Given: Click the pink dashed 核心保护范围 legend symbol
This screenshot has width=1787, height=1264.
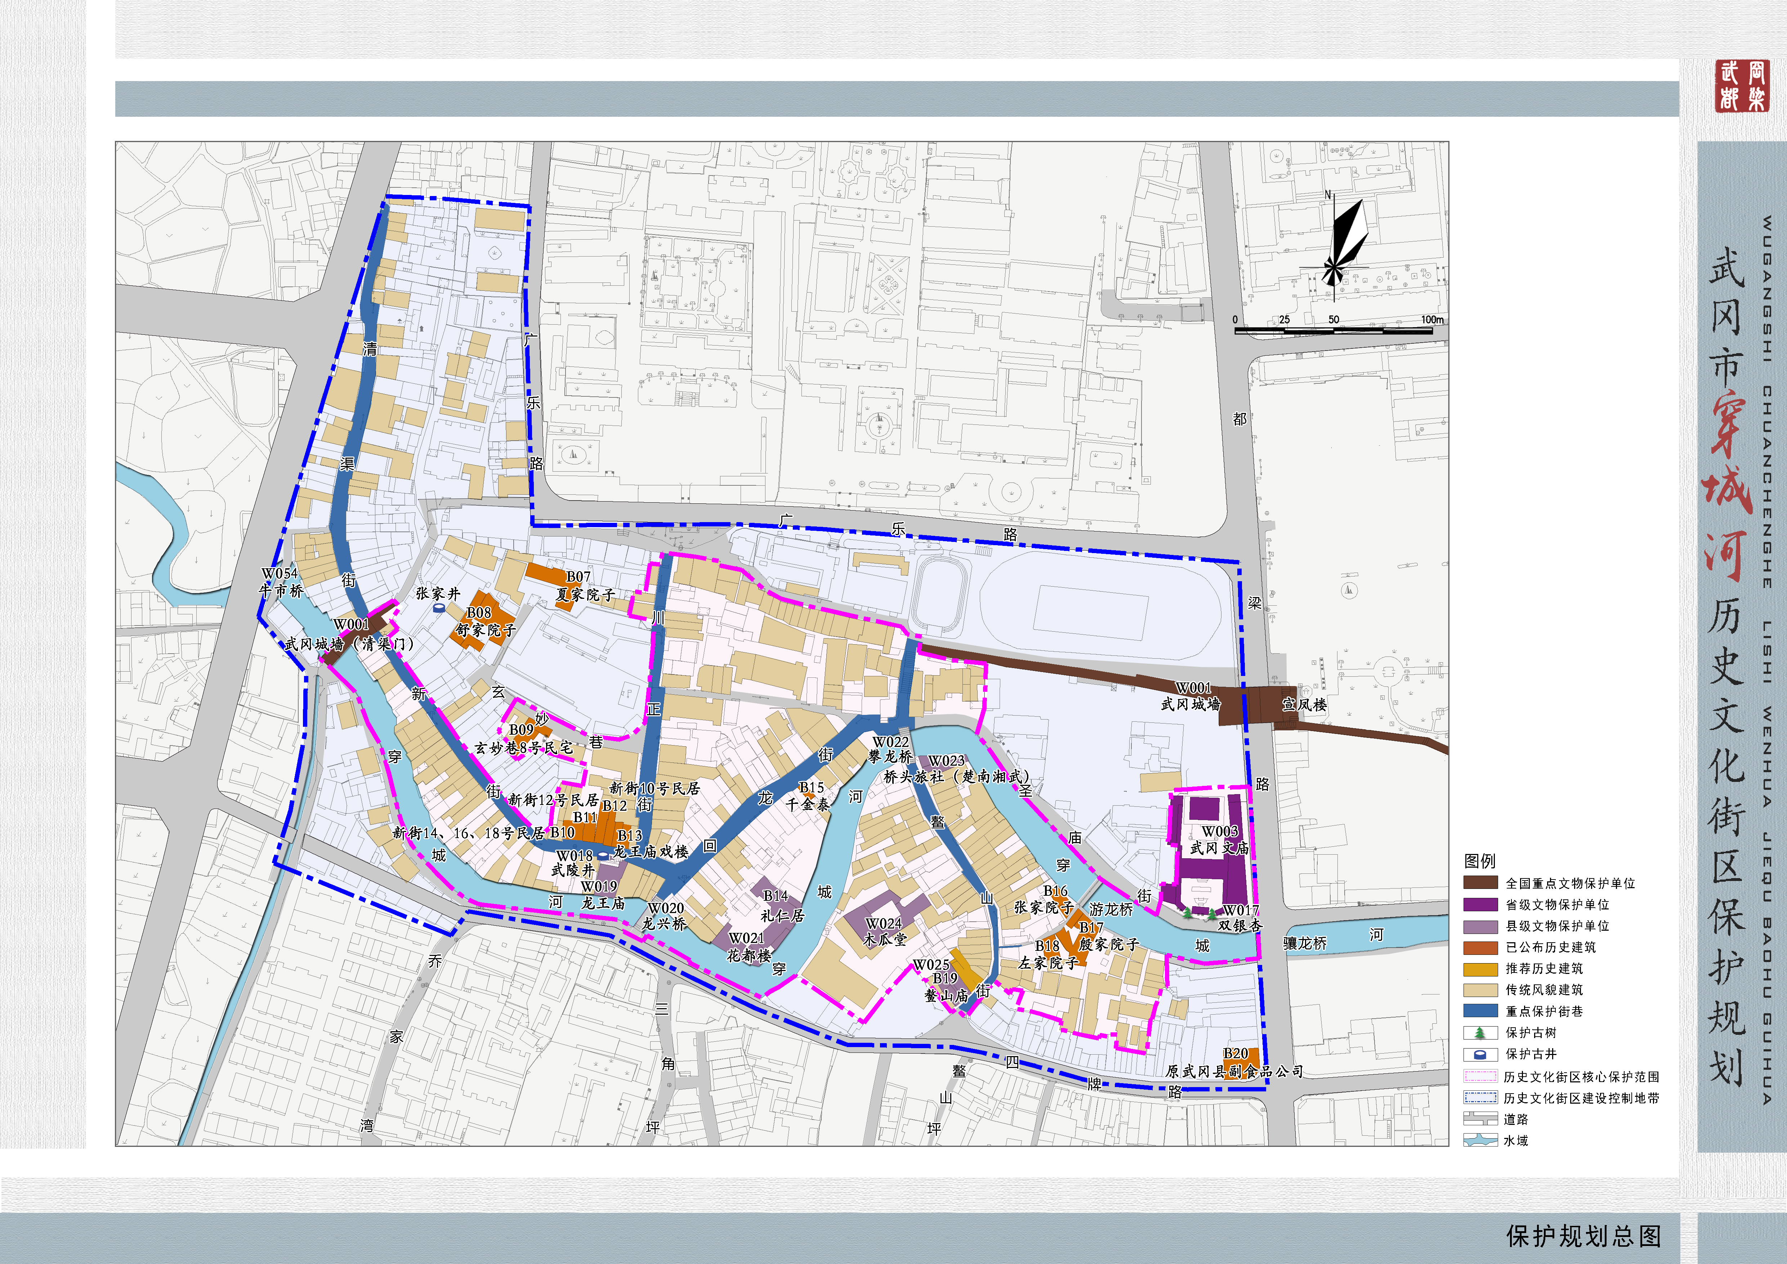Looking at the screenshot, I should coord(1480,1076).
